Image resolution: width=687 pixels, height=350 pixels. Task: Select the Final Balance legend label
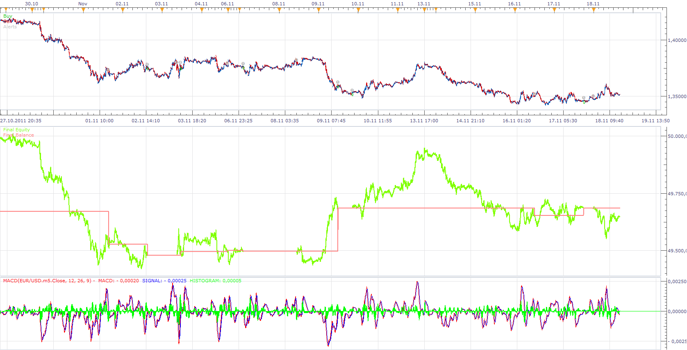18,135
